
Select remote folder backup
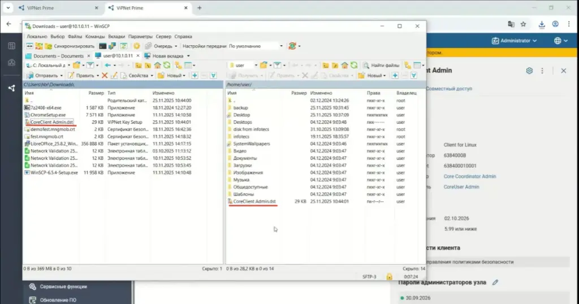click(240, 108)
